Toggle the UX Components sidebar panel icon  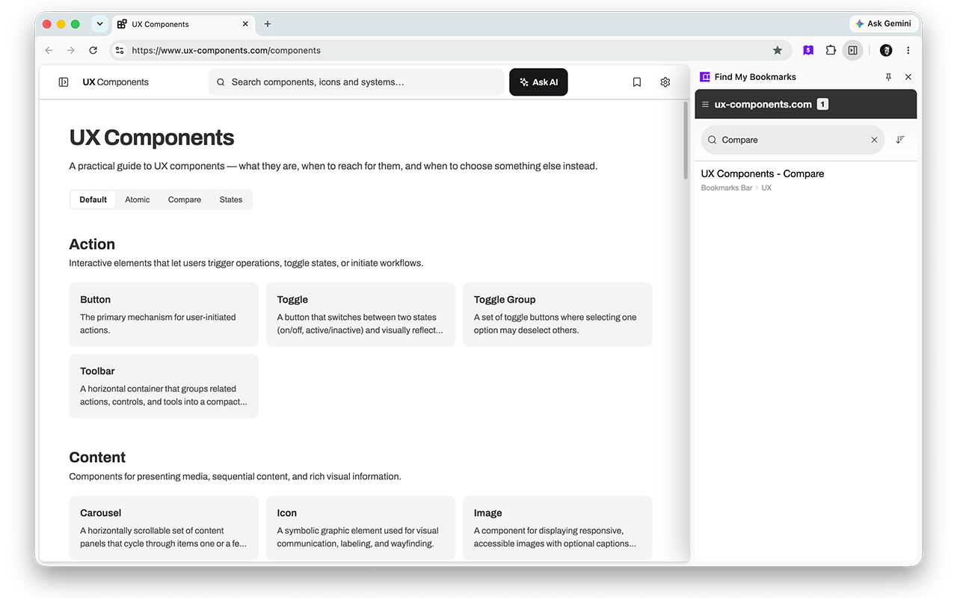pyautogui.click(x=64, y=82)
